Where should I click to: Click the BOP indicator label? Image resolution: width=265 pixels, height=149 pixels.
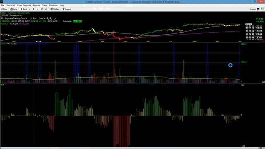[x=2, y=84]
